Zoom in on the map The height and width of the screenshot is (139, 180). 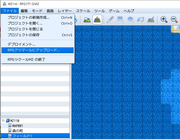pos(164,19)
